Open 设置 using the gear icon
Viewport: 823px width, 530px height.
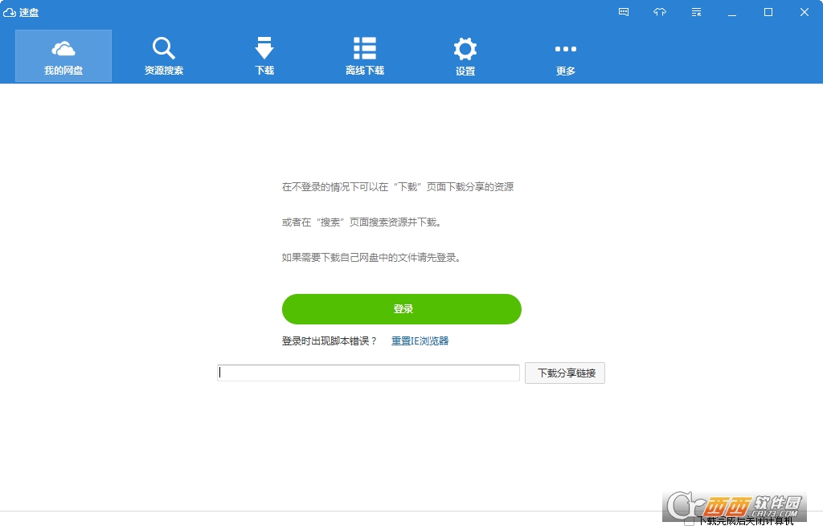pyautogui.click(x=465, y=48)
